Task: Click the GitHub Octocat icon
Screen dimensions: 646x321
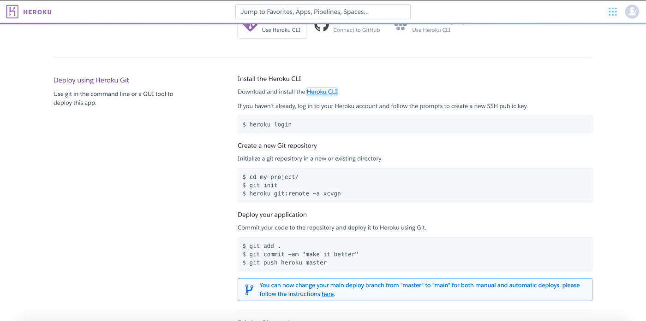Action: (322, 26)
